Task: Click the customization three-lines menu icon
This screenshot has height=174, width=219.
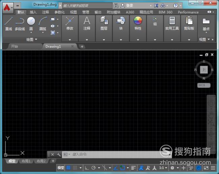Action: (x=213, y=168)
